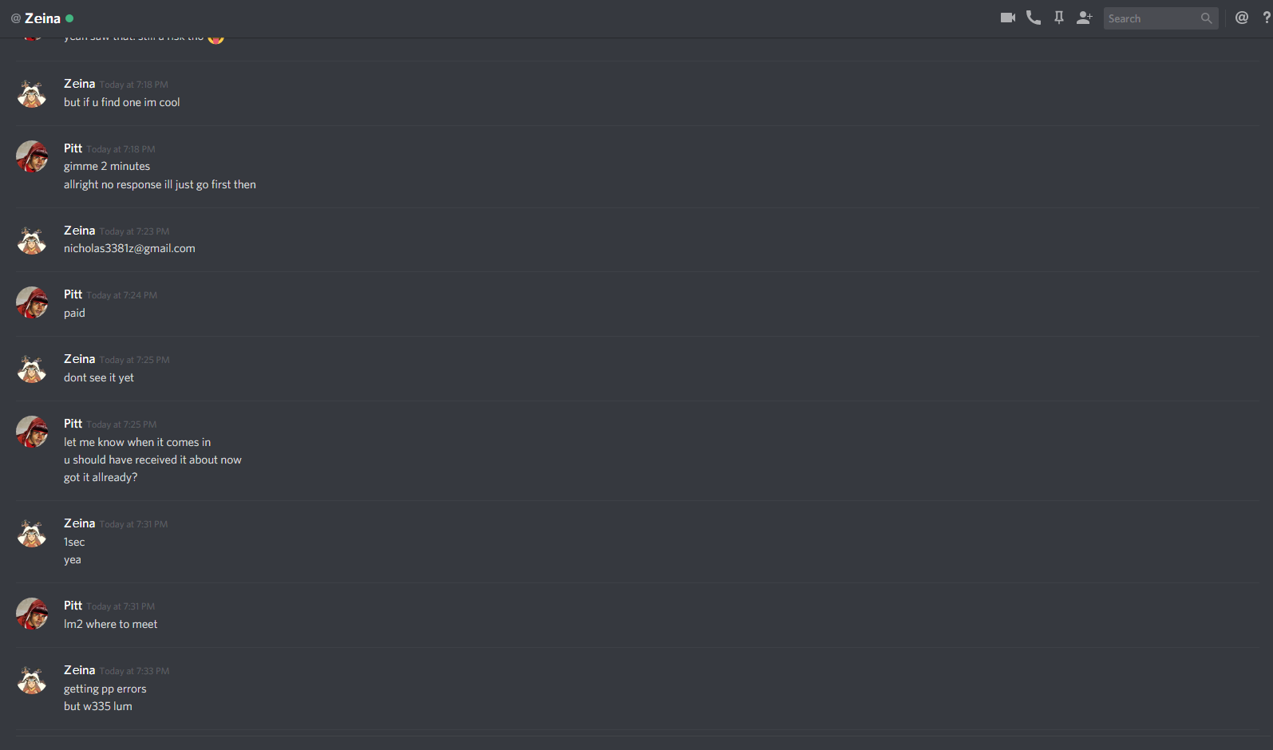This screenshot has height=750, width=1273.
Task: Add friends to DM via the person-plus icon
Action: 1084,18
